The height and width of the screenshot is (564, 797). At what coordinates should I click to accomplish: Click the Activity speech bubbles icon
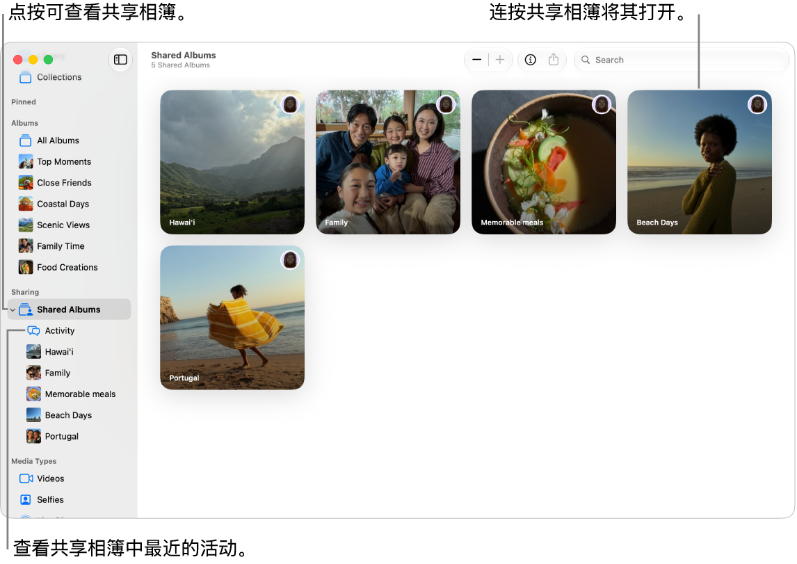[33, 331]
